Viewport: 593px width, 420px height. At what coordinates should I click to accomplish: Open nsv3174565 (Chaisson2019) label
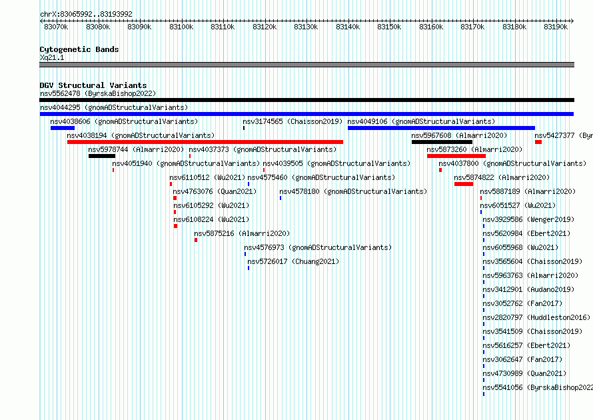click(x=293, y=121)
